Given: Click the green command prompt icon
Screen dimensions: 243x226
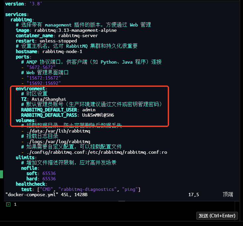Looking at the screenshot, I should coord(8,204).
